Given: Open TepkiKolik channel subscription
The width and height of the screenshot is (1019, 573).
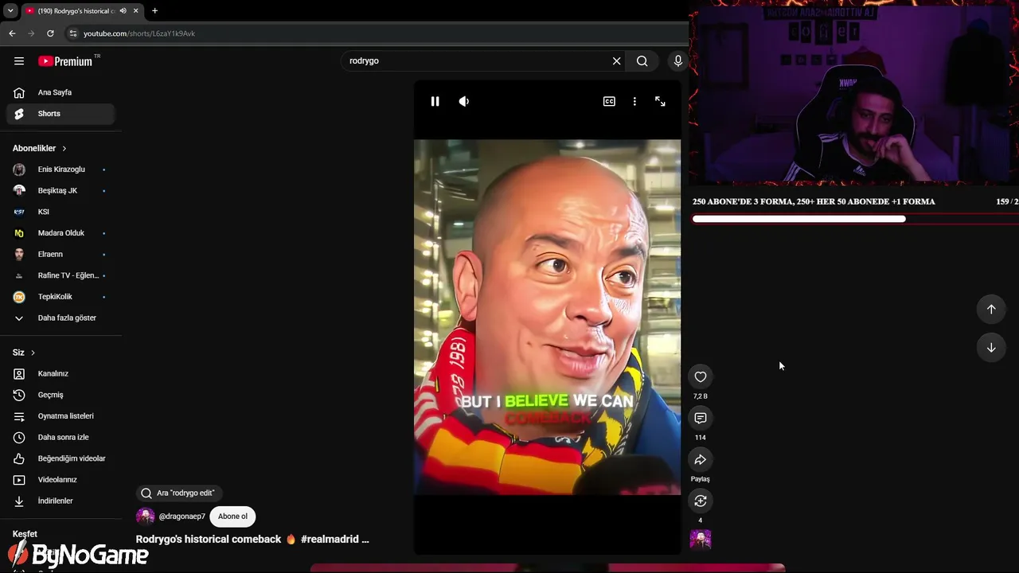Looking at the screenshot, I should (61, 297).
